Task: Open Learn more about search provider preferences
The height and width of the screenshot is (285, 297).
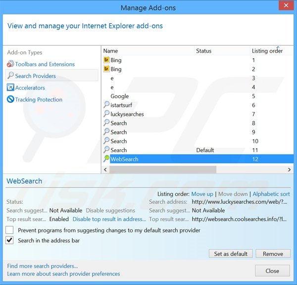Action: (63, 274)
